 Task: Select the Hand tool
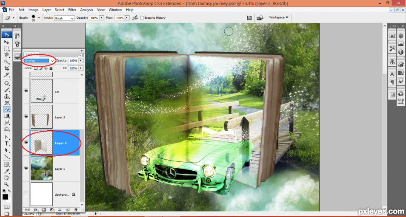pyautogui.click(x=6, y=178)
